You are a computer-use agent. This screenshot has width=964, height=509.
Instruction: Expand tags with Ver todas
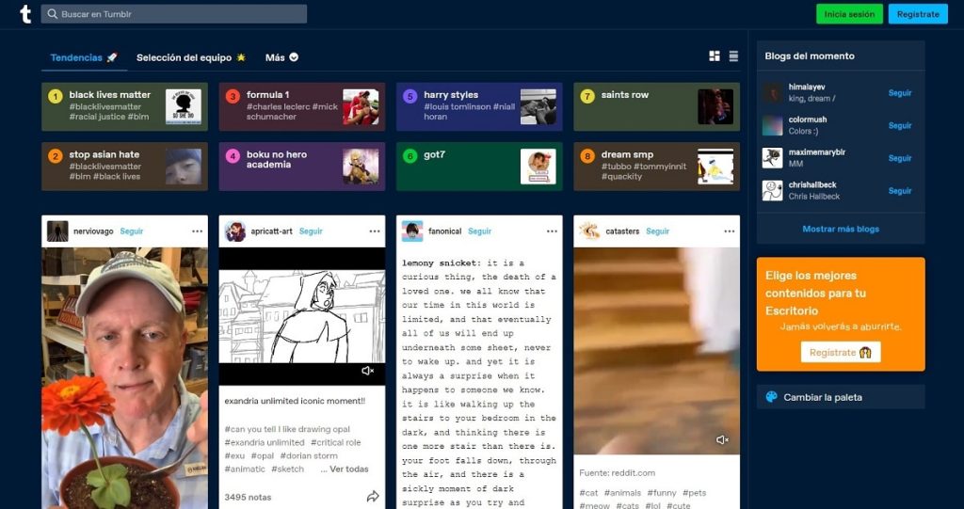348,469
